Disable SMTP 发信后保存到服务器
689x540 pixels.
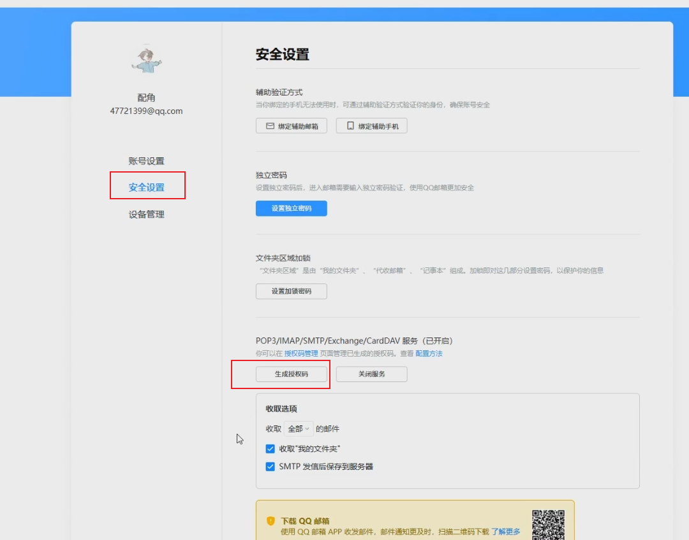tap(270, 466)
